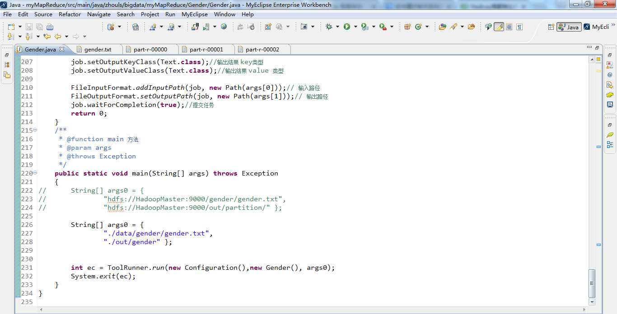Click the Hadoop elephant icon in right sidebar
The height and width of the screenshot is (314, 617).
click(x=610, y=95)
